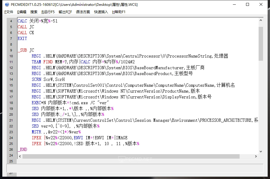The height and width of the screenshot is (179, 270).
Task: Click horizontal scrollbar right arrow
Action: click(256, 156)
